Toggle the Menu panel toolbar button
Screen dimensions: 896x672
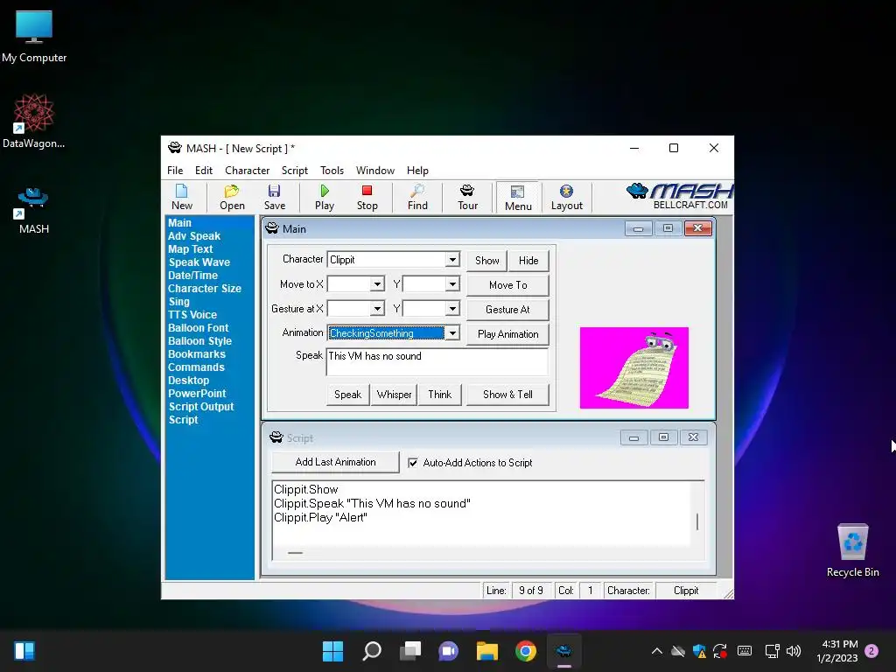[518, 198]
